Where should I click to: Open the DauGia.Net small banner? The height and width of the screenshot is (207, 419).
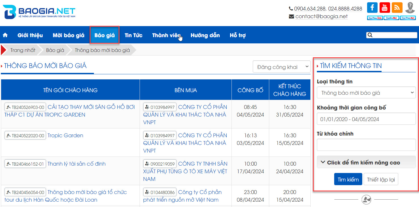(x=391, y=18)
